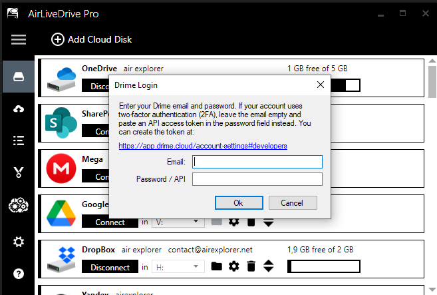Open the list view sidebar icon
The image size is (437, 295).
click(19, 141)
